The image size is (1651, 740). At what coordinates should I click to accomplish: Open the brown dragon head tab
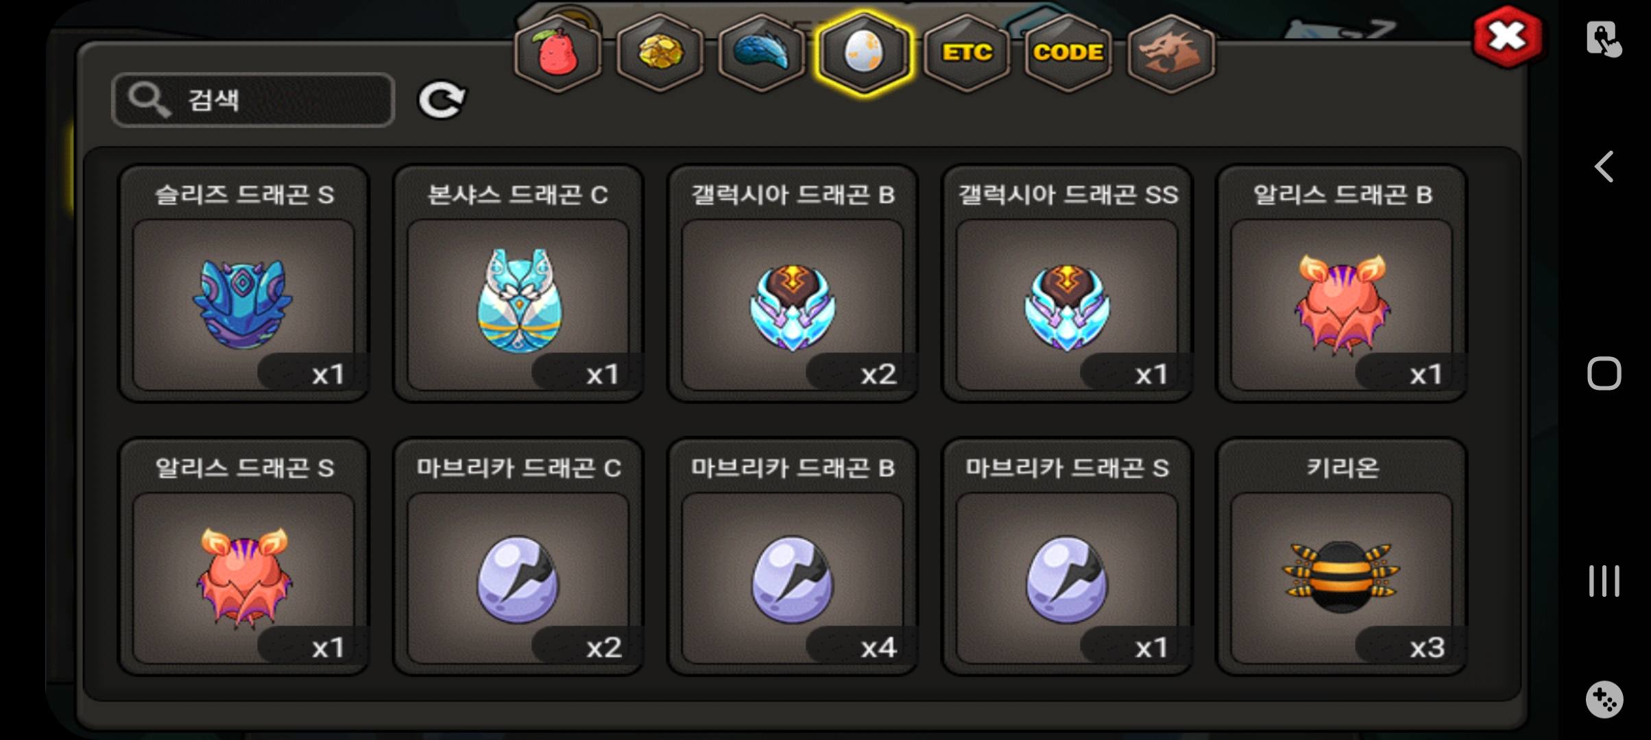[1170, 53]
